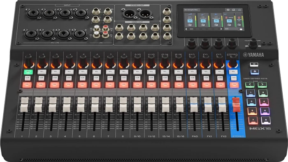Screen dimensions: 288x162
Task: Tap User Defined Key 3
Action: click(251, 102)
